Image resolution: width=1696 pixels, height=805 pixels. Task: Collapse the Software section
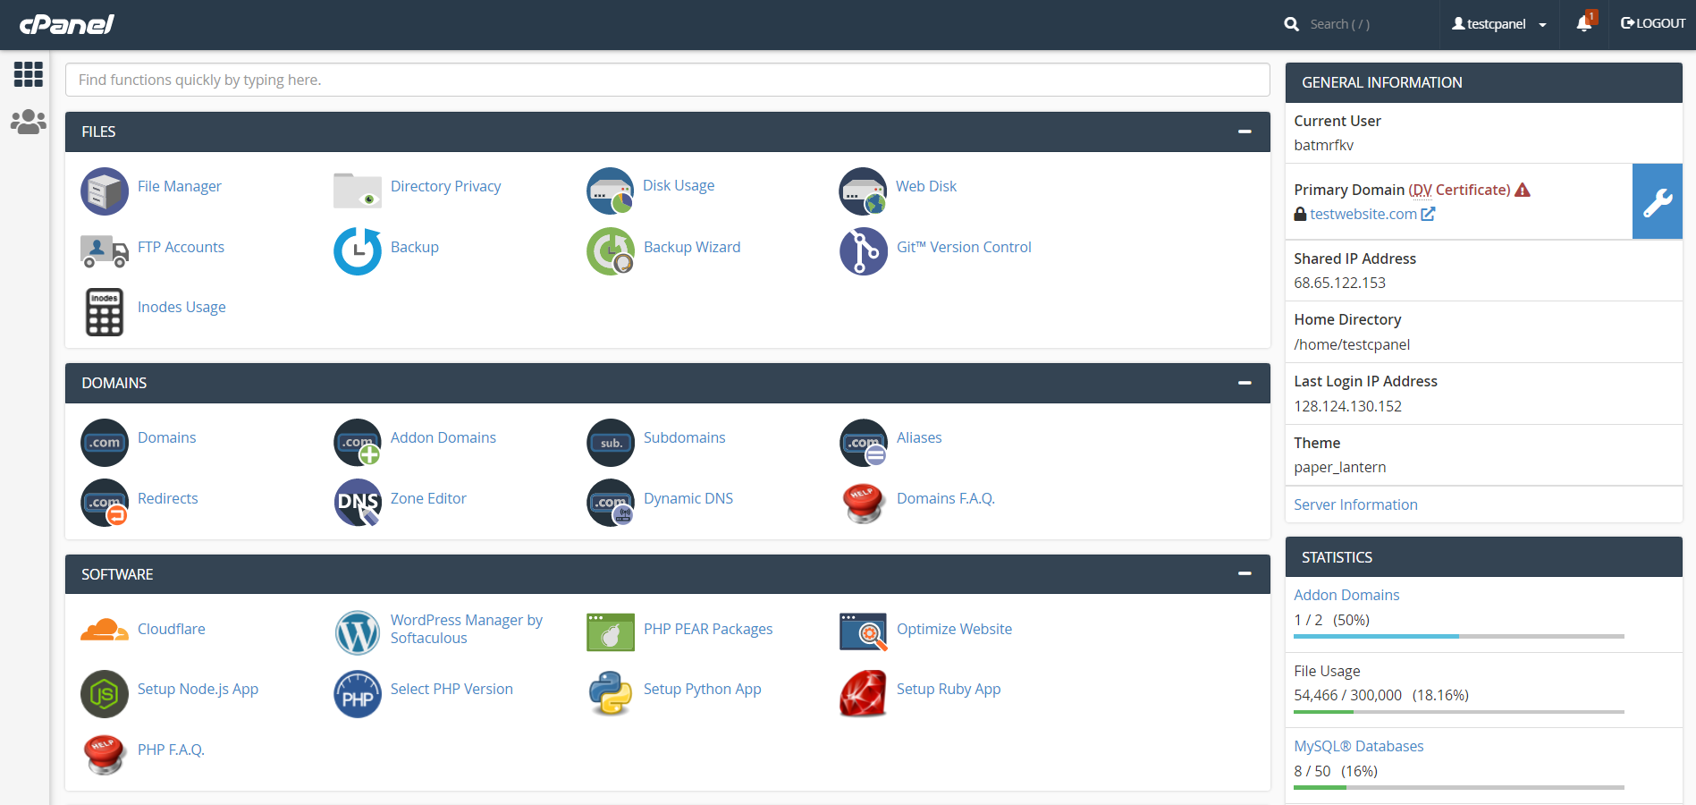1244,573
